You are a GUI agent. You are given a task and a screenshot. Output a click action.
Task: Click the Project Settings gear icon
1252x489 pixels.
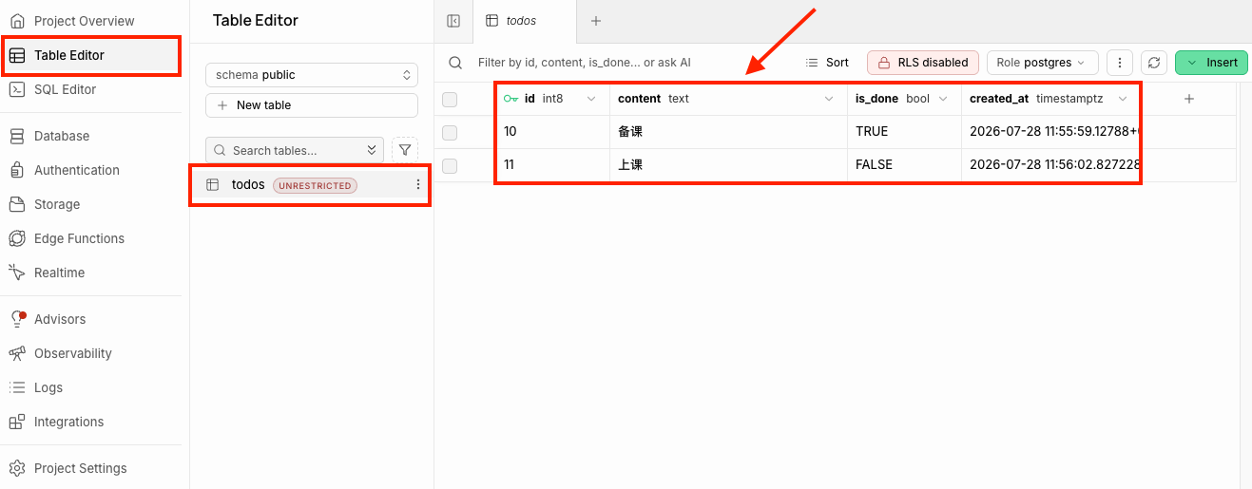pyautogui.click(x=17, y=468)
